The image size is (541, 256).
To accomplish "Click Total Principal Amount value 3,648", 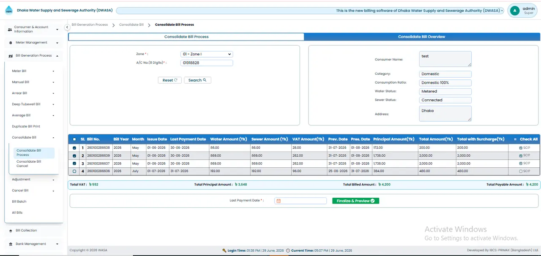I will pyautogui.click(x=241, y=185).
